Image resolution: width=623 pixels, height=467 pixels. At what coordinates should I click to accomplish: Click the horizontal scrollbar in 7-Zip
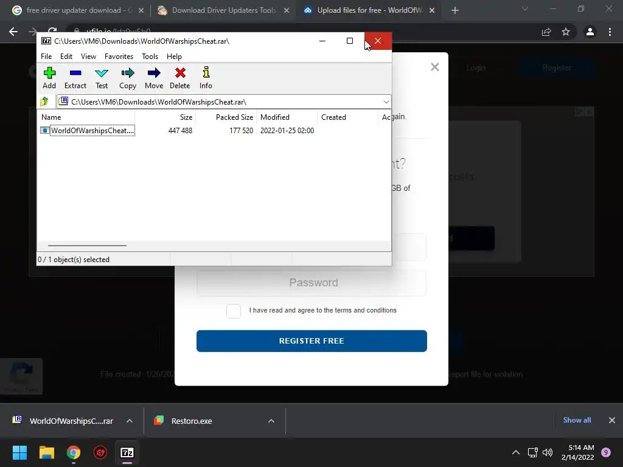[87, 246]
